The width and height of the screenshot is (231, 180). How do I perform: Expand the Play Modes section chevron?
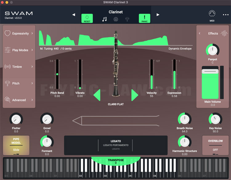point(32,50)
